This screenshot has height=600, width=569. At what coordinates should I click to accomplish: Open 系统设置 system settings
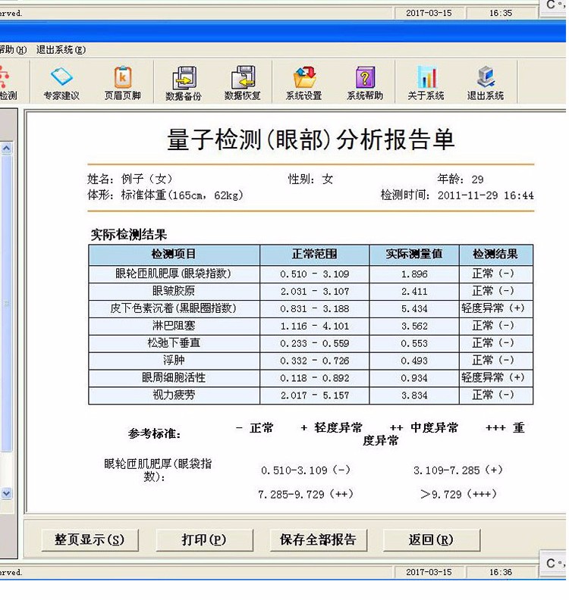point(303,83)
